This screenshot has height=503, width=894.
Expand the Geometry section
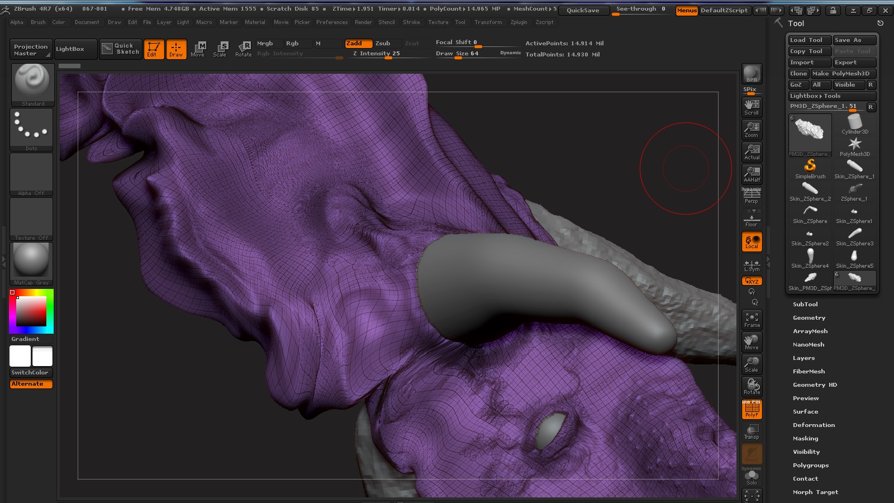point(809,318)
